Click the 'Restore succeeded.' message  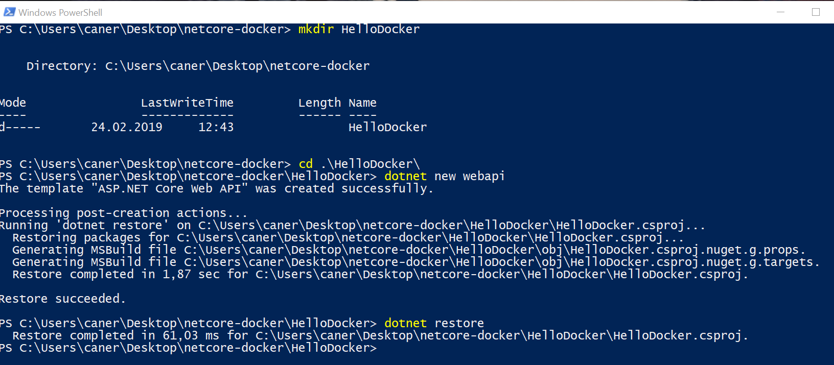pyautogui.click(x=63, y=299)
